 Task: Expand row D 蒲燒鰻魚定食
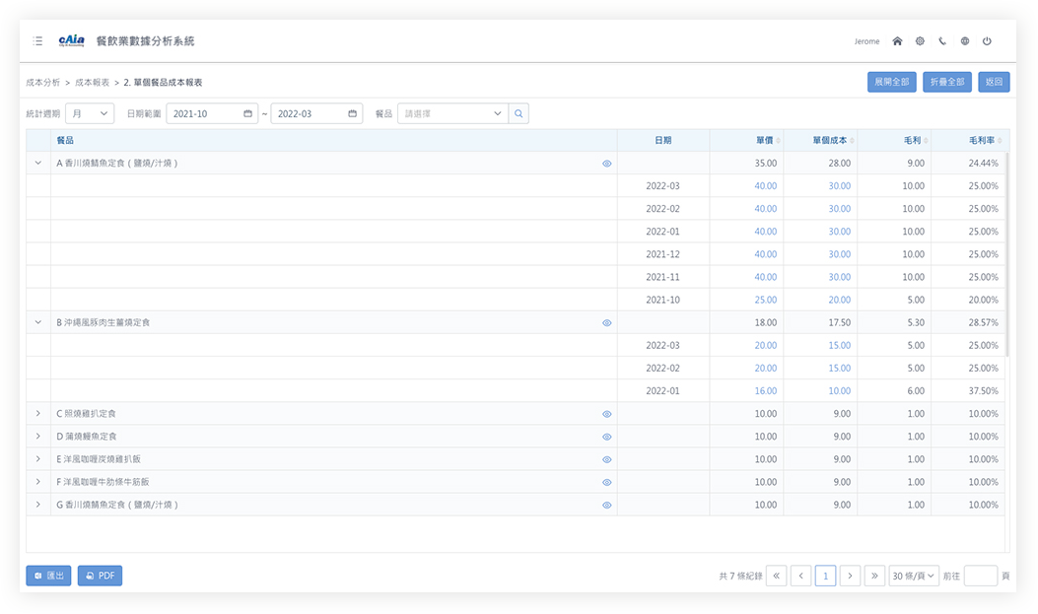pos(37,436)
